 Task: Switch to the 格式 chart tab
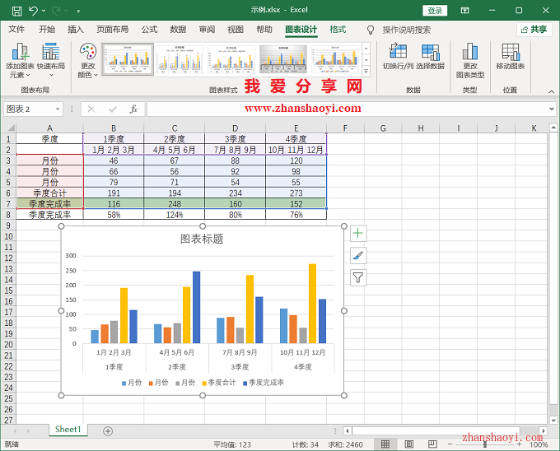[x=338, y=30]
